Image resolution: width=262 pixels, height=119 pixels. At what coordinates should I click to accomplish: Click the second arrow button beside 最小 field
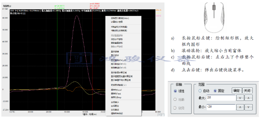click(x=248, y=107)
